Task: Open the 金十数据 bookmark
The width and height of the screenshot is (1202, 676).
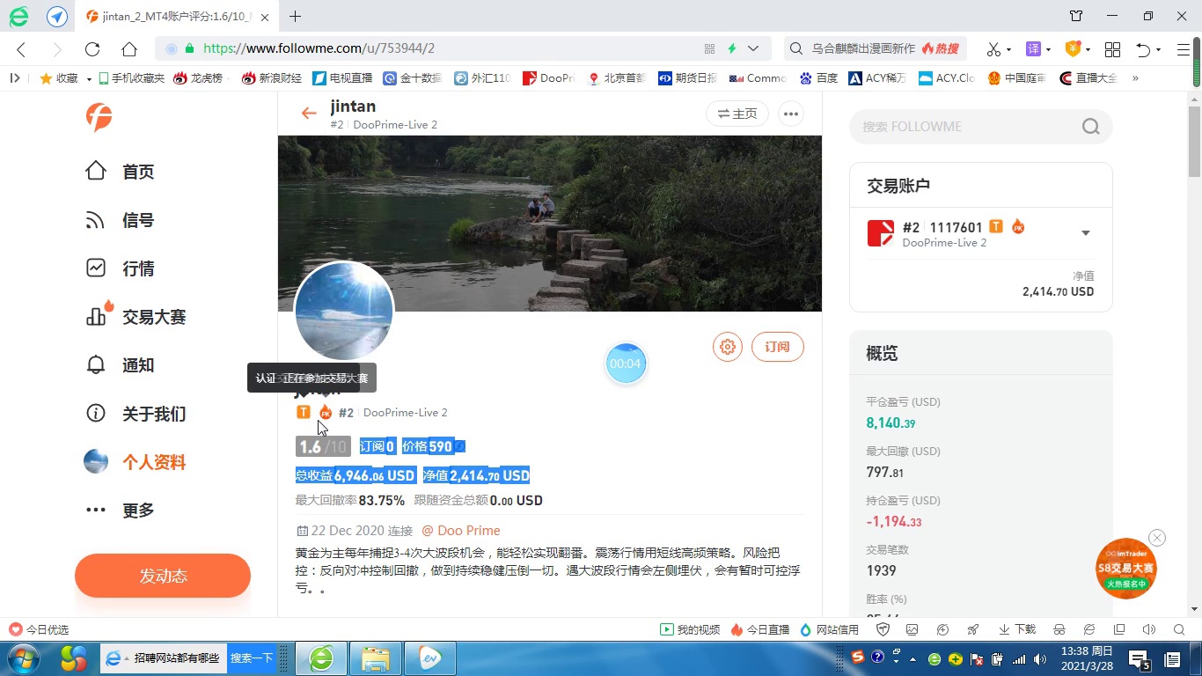Action: (x=413, y=78)
